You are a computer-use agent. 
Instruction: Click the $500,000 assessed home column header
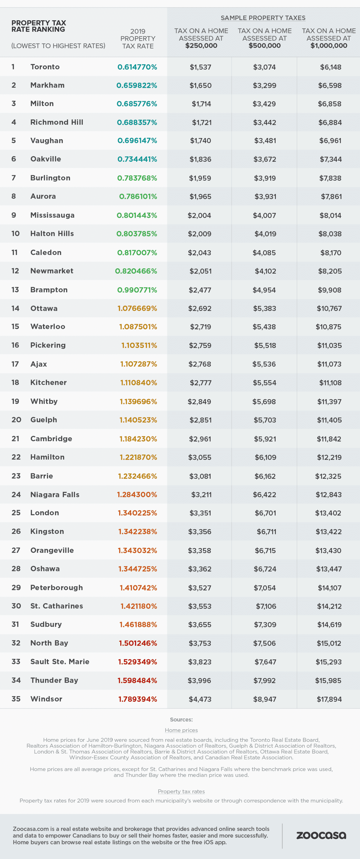pyautogui.click(x=264, y=38)
